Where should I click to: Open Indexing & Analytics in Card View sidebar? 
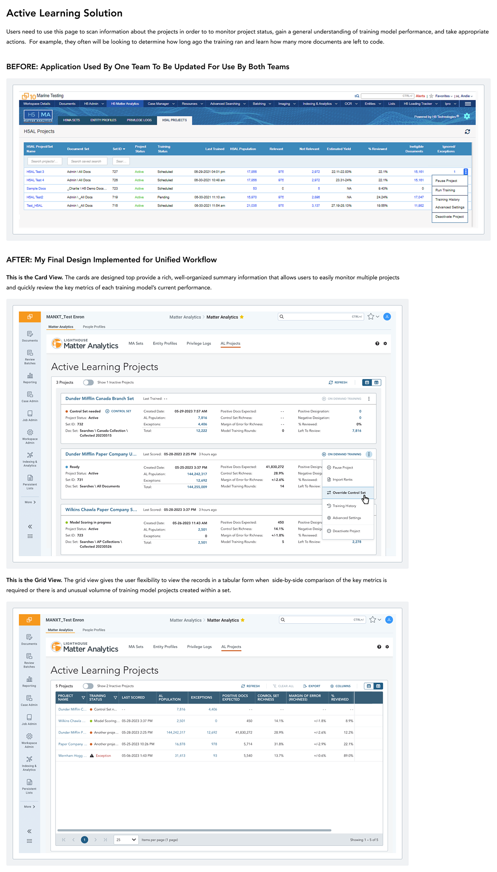tap(30, 459)
